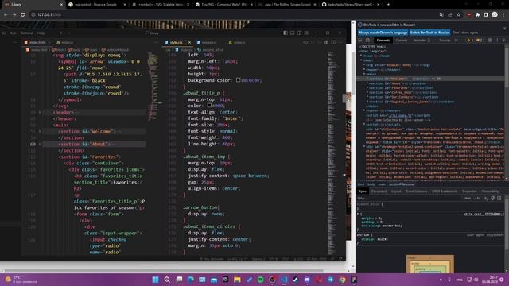This screenshot has height=286, width=509.
Task: Select the Layout tab in styles pane
Action: (x=396, y=191)
